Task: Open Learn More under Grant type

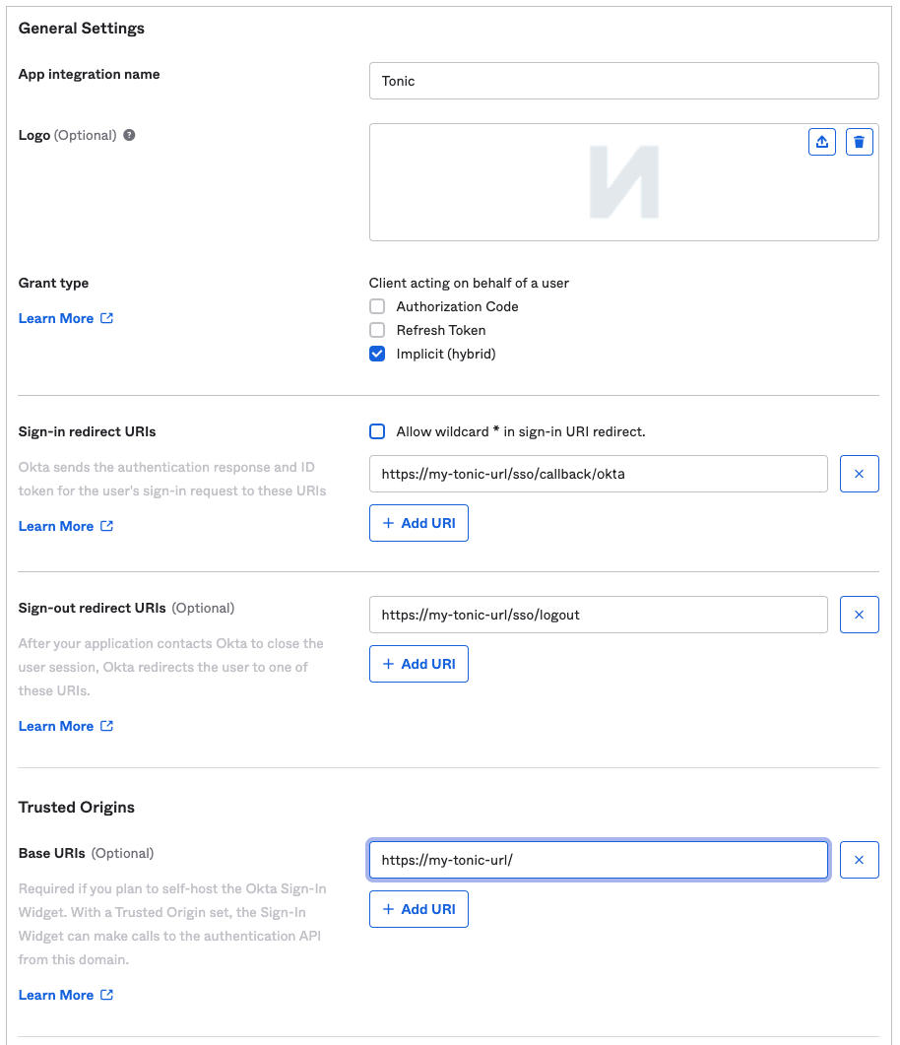Action: click(x=65, y=318)
